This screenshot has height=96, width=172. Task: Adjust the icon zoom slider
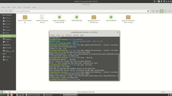(x=166, y=92)
